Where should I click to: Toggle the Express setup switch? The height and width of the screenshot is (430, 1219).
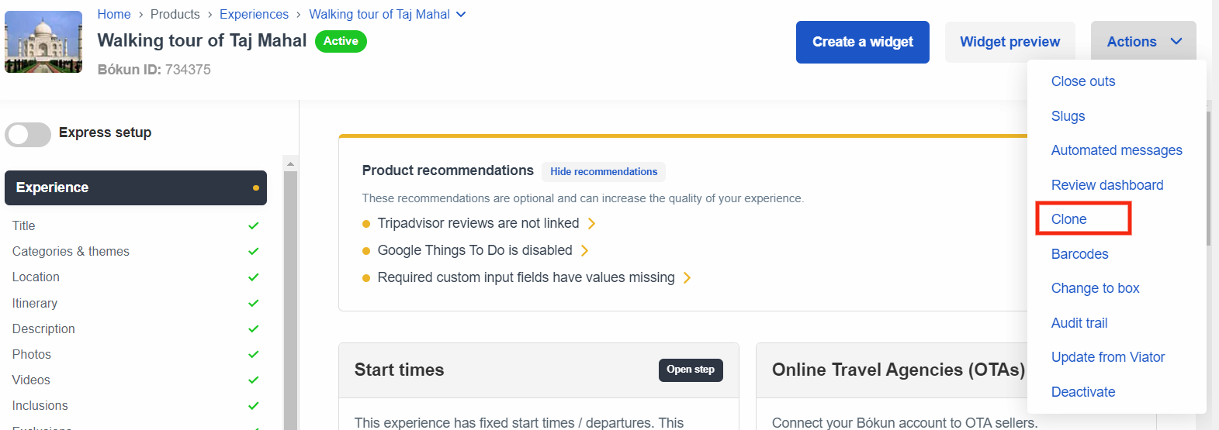pyautogui.click(x=28, y=134)
